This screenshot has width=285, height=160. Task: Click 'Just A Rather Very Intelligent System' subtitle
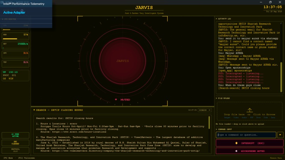(144, 13)
